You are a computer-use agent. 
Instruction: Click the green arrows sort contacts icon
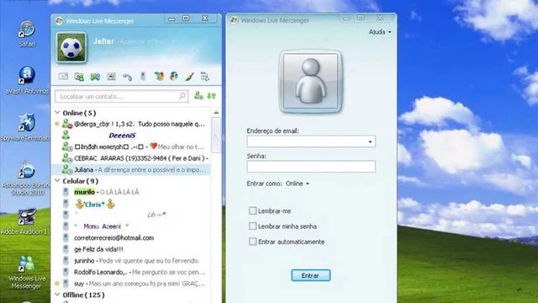(211, 96)
